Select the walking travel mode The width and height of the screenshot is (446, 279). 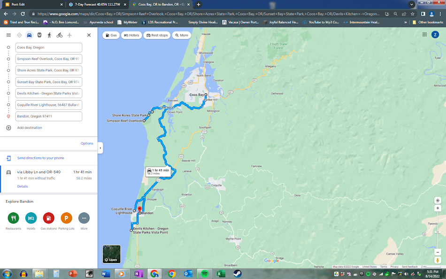49,35
